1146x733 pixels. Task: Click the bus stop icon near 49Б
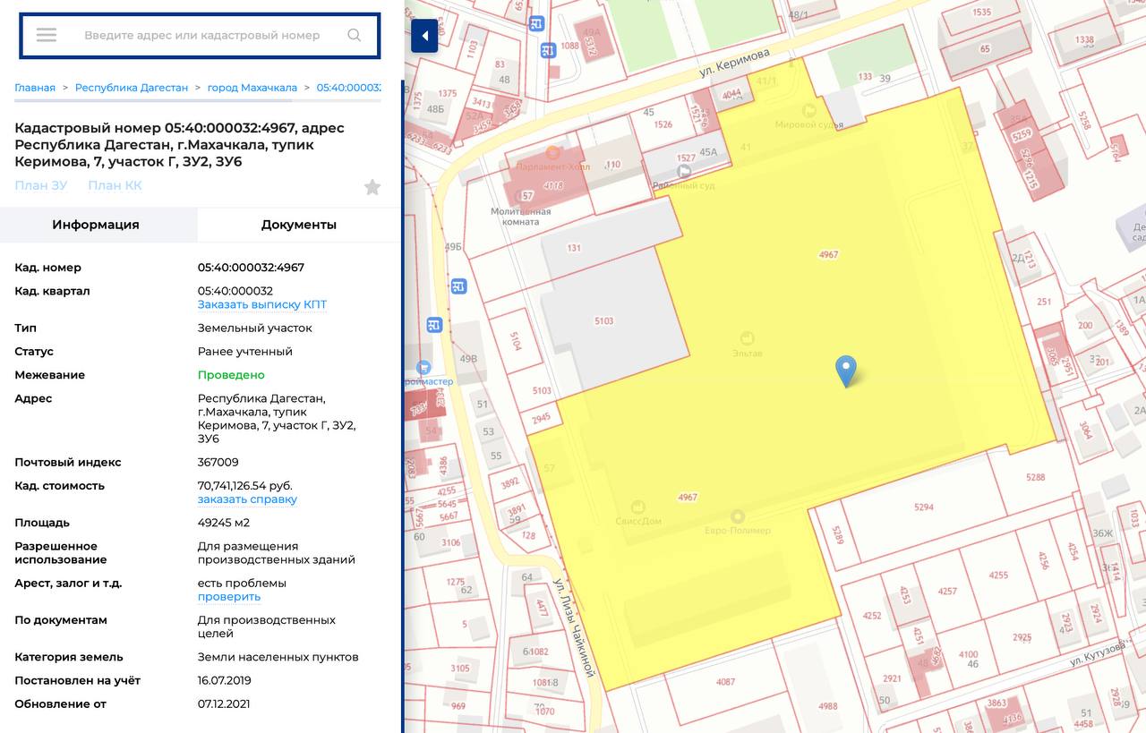(x=458, y=286)
